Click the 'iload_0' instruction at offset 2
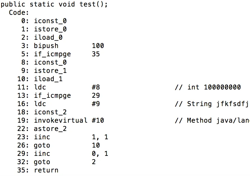Viewport: 250px width, 176px height. pyautogui.click(x=48, y=38)
